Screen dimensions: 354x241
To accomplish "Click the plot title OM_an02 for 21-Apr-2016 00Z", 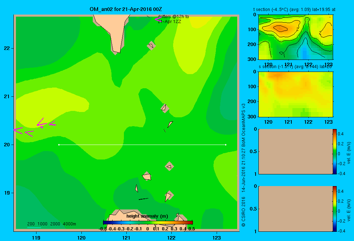I will click(x=126, y=9).
